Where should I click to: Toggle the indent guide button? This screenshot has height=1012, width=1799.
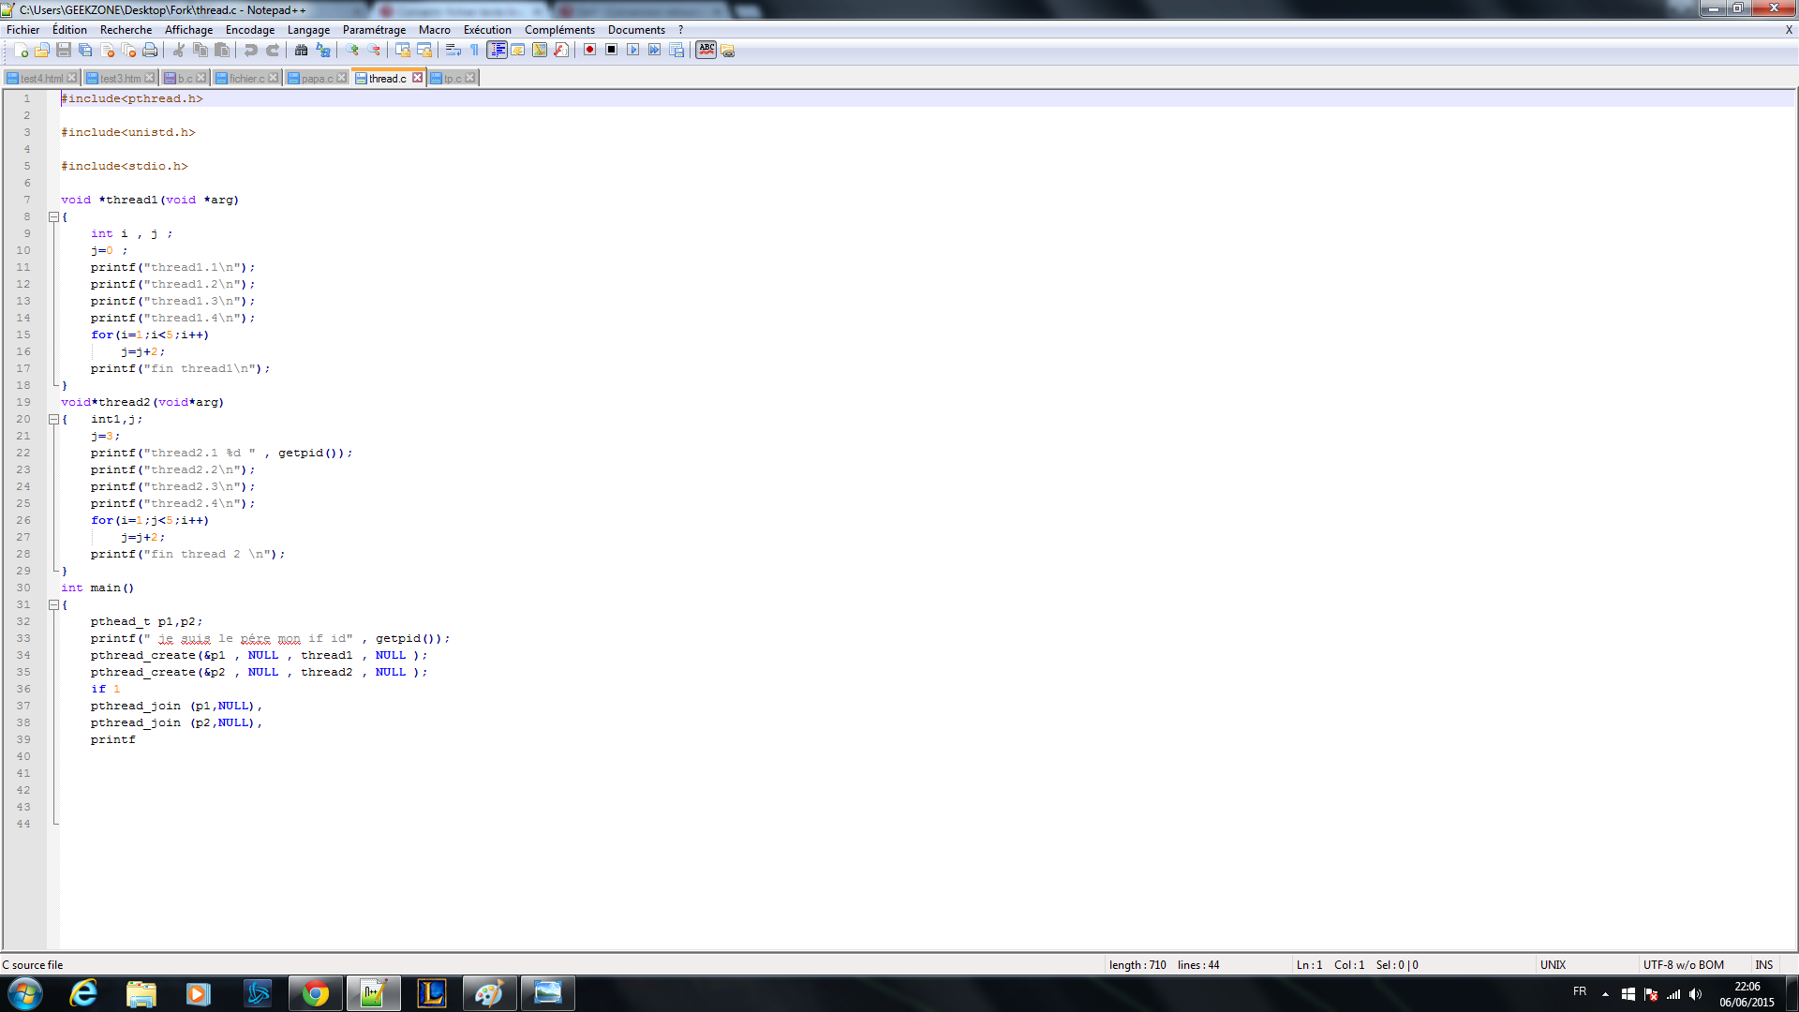tap(497, 51)
